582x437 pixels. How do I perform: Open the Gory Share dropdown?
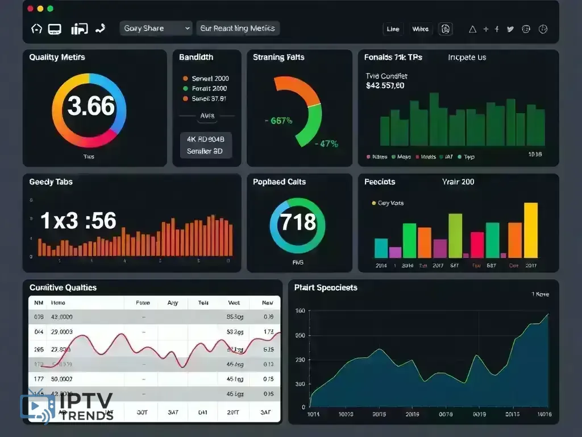point(156,28)
